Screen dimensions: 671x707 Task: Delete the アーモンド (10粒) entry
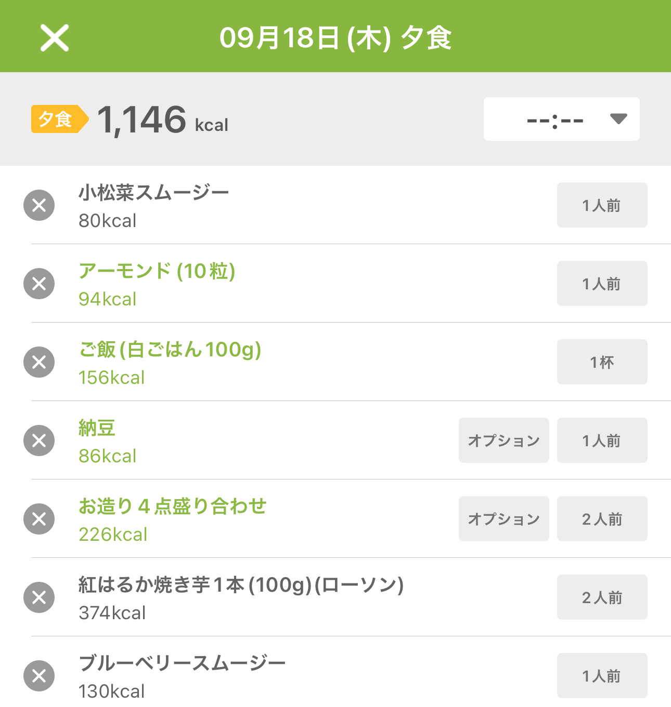click(39, 284)
